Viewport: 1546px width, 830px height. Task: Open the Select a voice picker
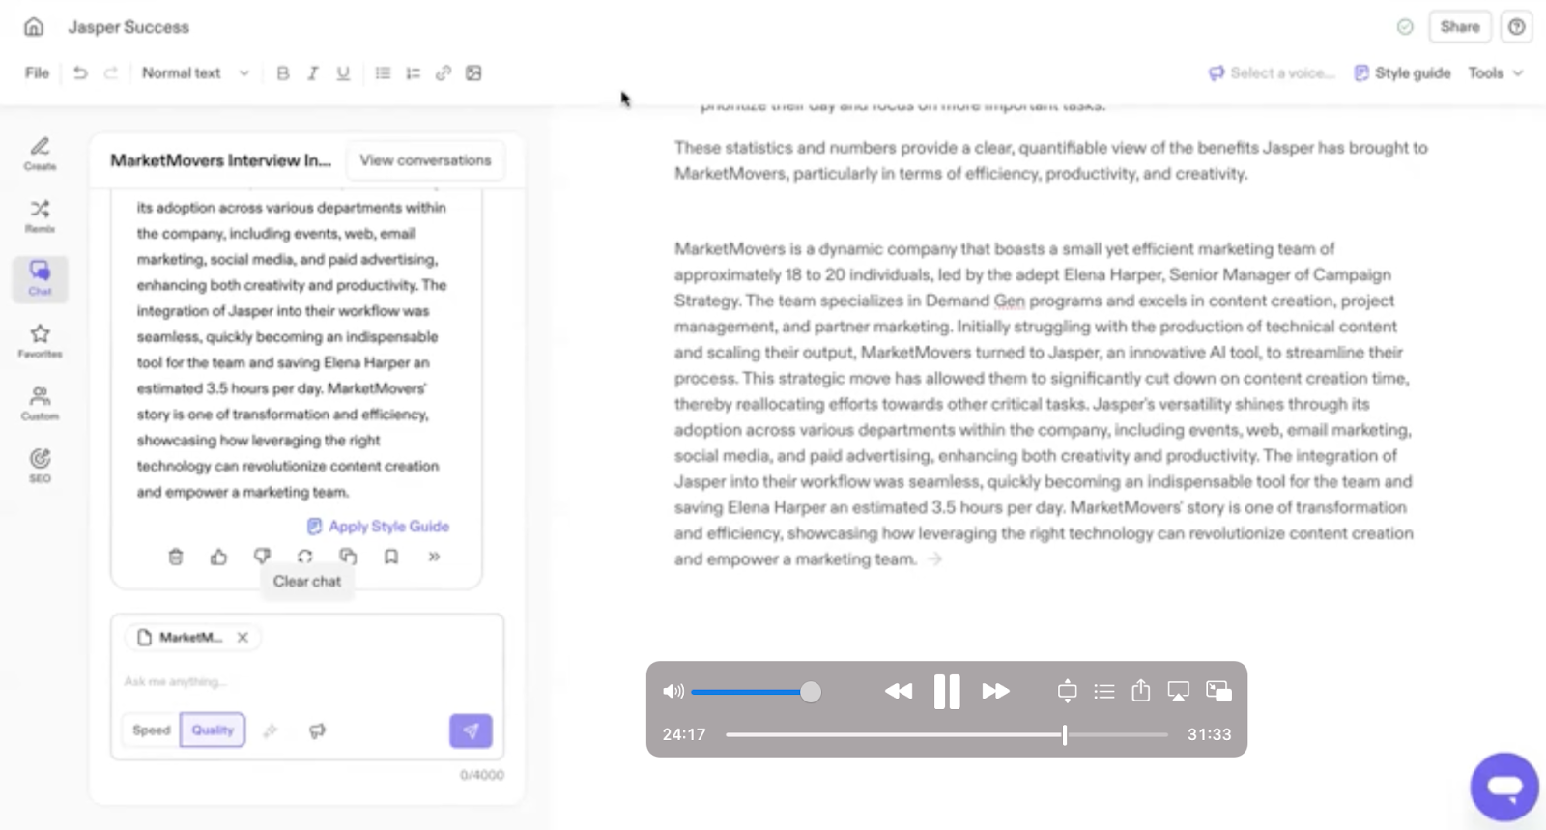point(1272,73)
